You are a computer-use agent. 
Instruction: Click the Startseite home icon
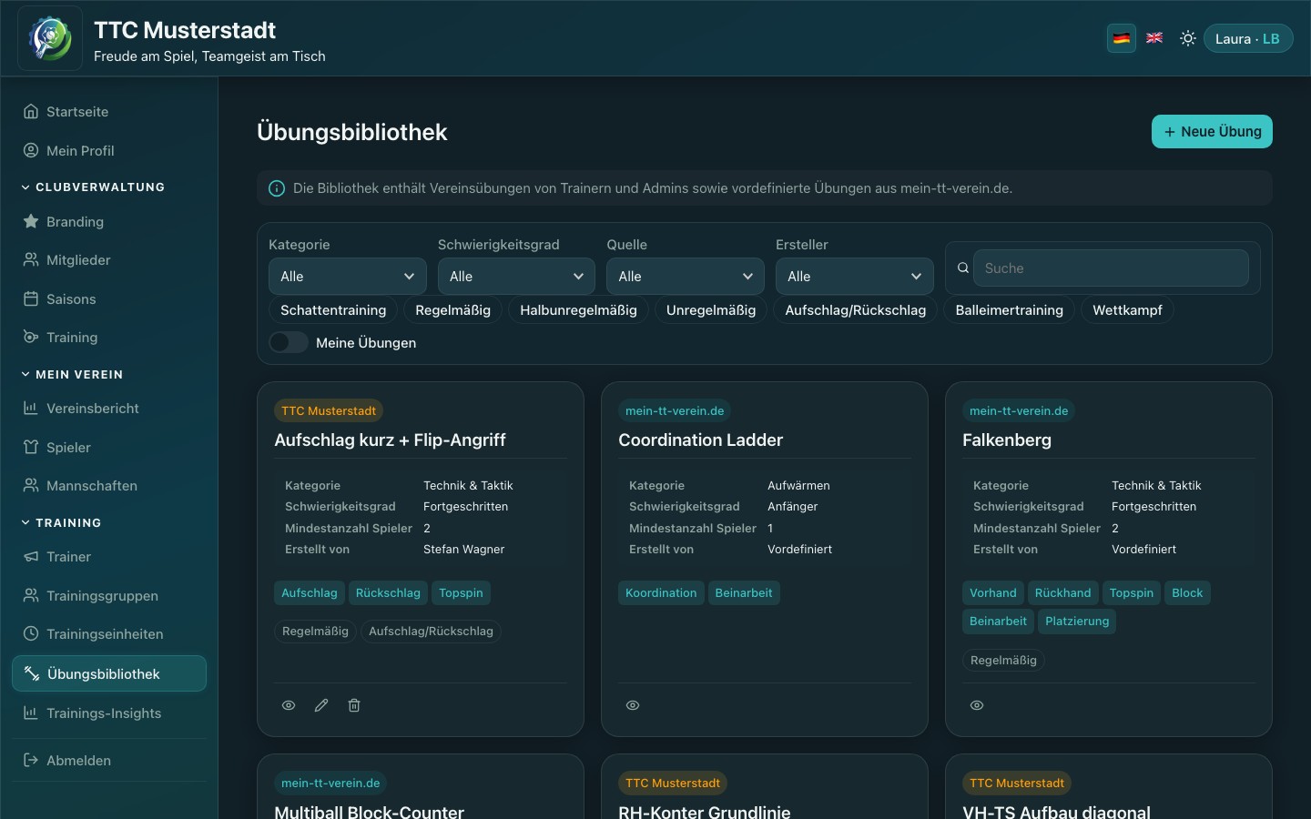click(x=31, y=112)
